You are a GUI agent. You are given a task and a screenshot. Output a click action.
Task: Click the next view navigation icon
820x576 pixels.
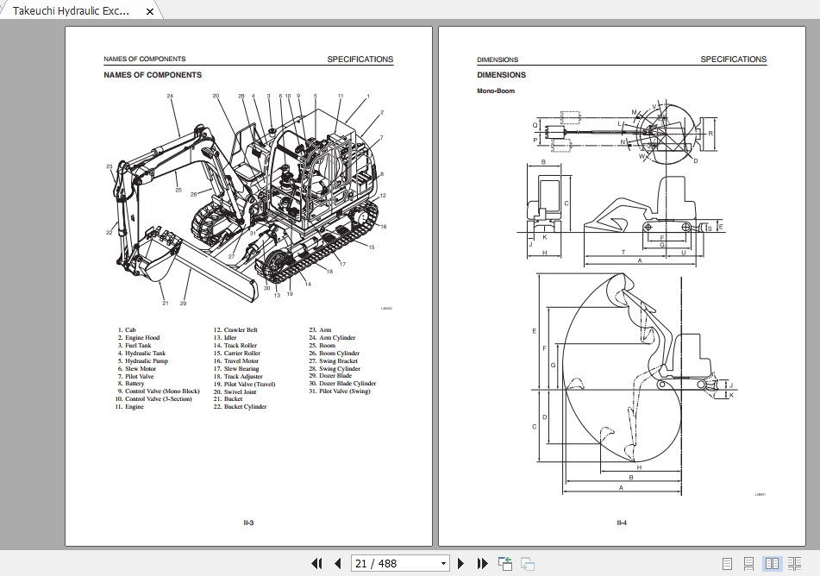pyautogui.click(x=527, y=564)
